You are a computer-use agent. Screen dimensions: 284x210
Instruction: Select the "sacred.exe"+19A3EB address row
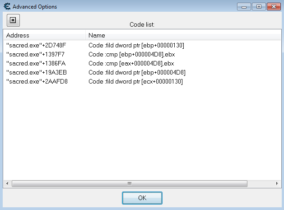[x=36, y=72]
